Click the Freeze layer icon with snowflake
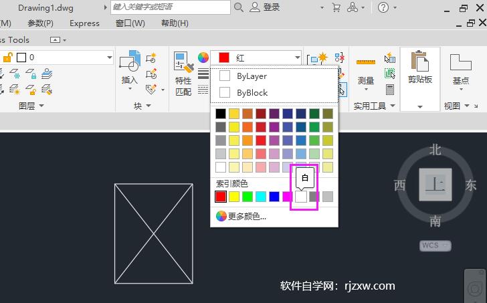This screenshot has height=303, width=487. coord(15,74)
